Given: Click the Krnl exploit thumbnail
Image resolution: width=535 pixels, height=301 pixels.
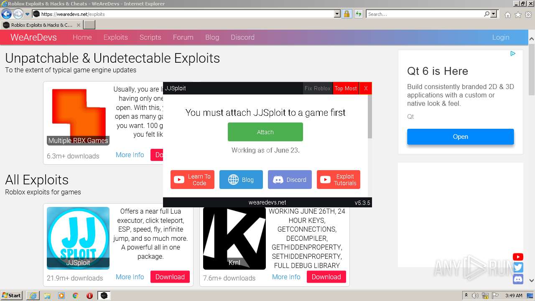Looking at the screenshot, I should [x=234, y=237].
